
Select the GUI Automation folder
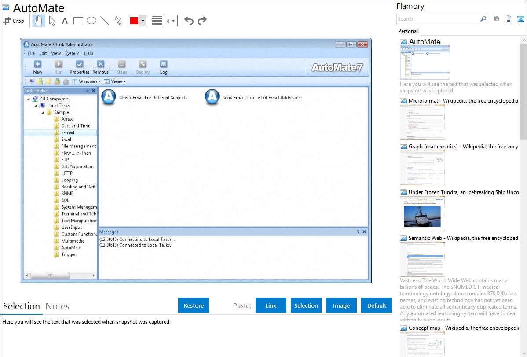tap(77, 166)
